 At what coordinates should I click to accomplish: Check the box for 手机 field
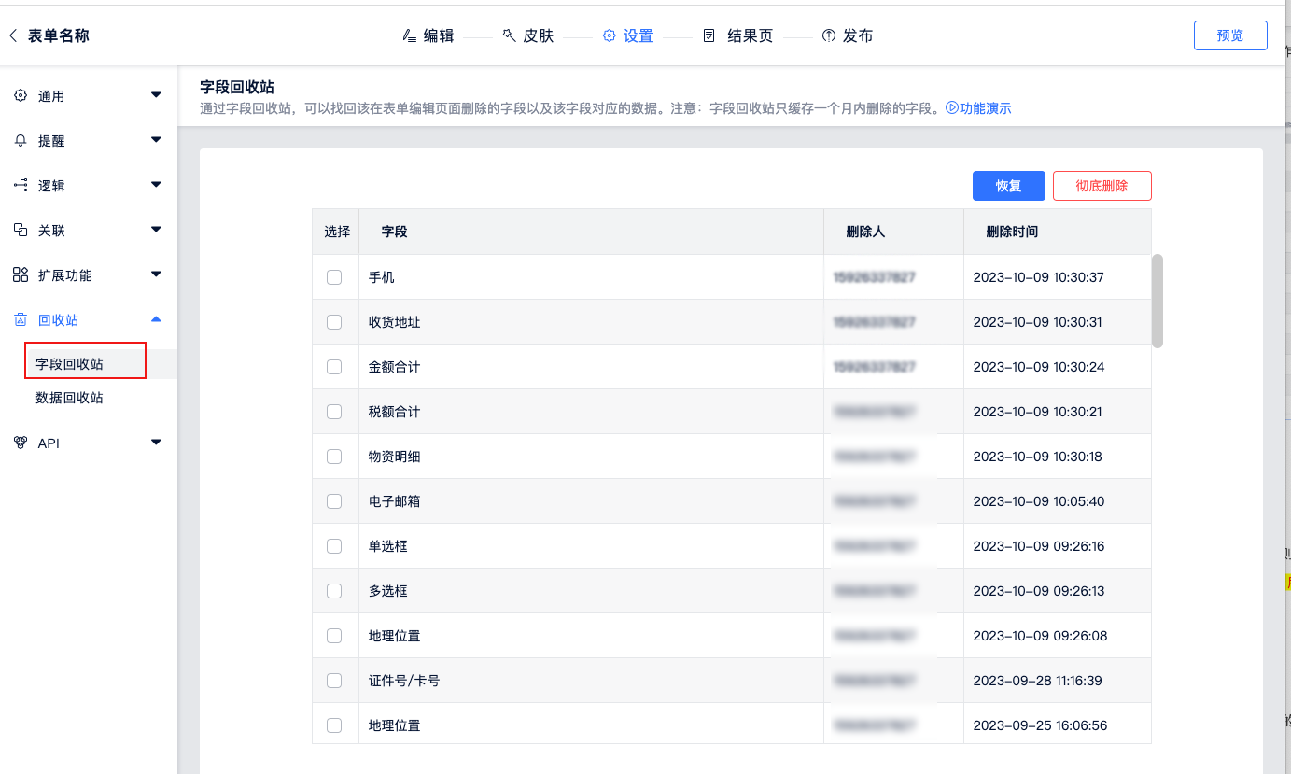(x=334, y=277)
